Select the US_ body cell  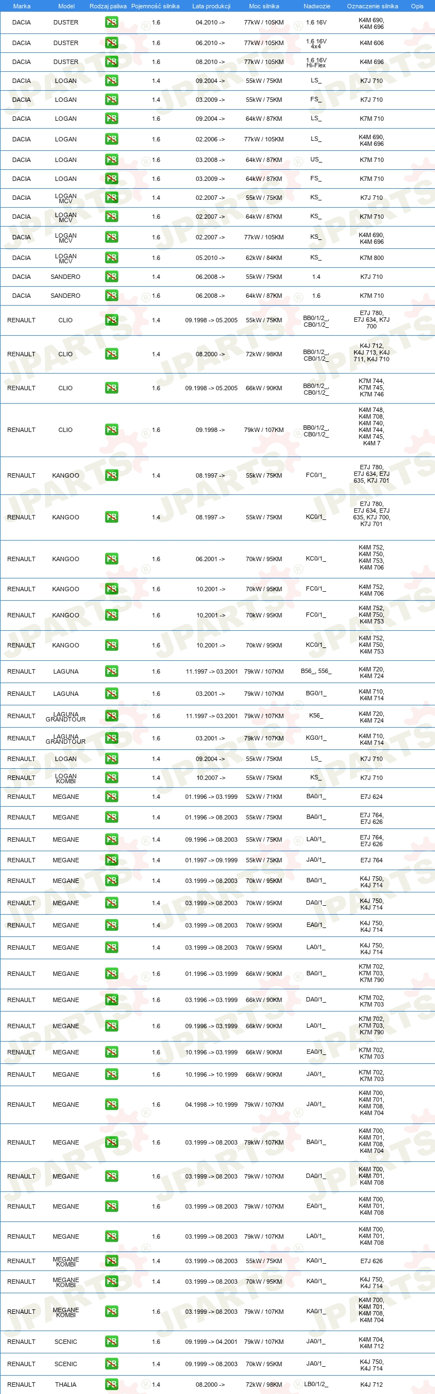pos(316,160)
